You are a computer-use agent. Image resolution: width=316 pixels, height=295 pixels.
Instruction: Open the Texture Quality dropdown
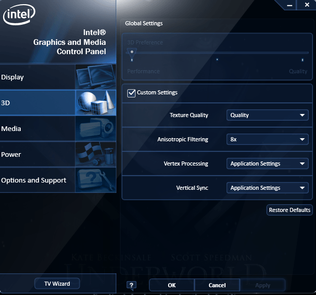coord(267,115)
